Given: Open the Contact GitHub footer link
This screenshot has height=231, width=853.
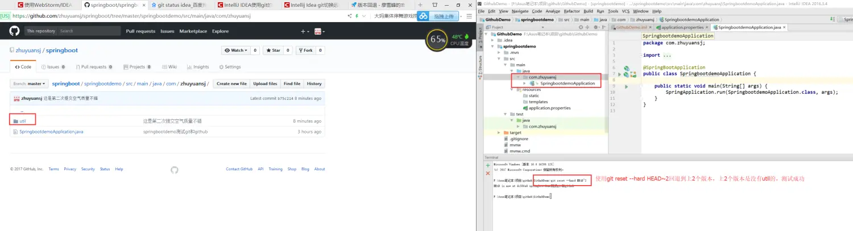Looking at the screenshot, I should [239, 169].
